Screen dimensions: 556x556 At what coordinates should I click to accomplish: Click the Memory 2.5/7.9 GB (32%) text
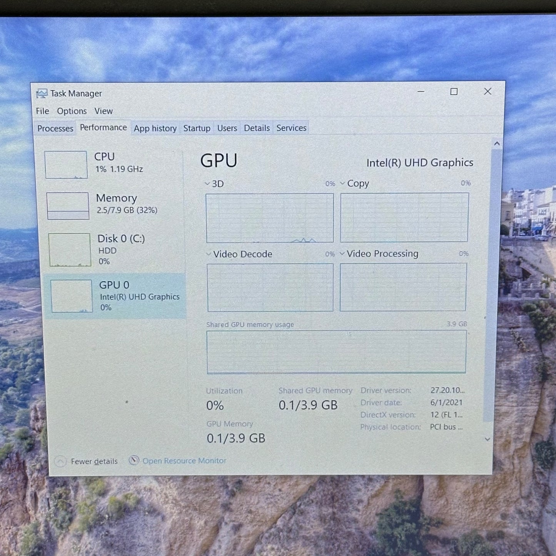click(x=127, y=210)
